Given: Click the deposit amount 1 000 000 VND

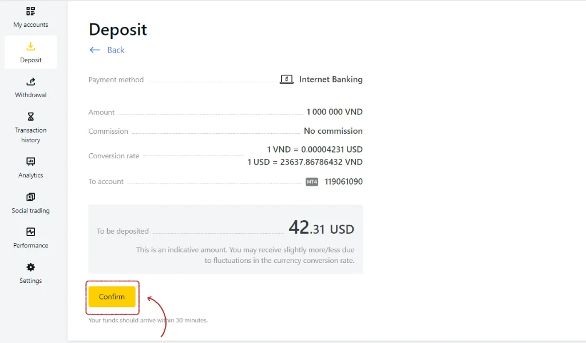Looking at the screenshot, I should tap(334, 111).
